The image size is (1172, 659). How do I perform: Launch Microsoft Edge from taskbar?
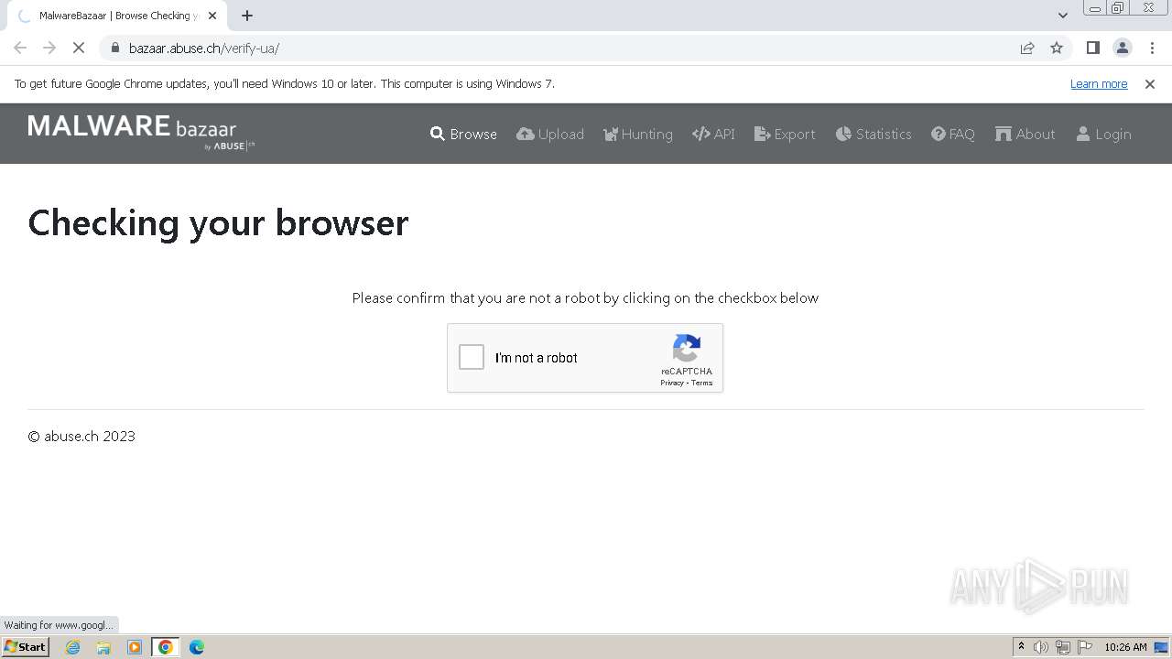197,647
